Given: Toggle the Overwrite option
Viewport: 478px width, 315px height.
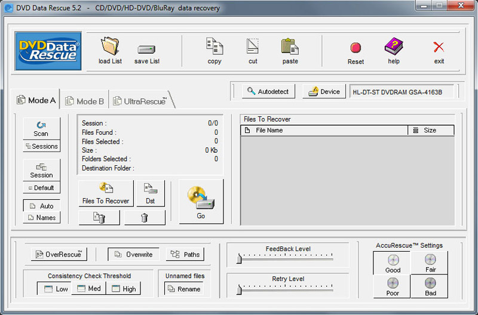Looking at the screenshot, I should (133, 254).
